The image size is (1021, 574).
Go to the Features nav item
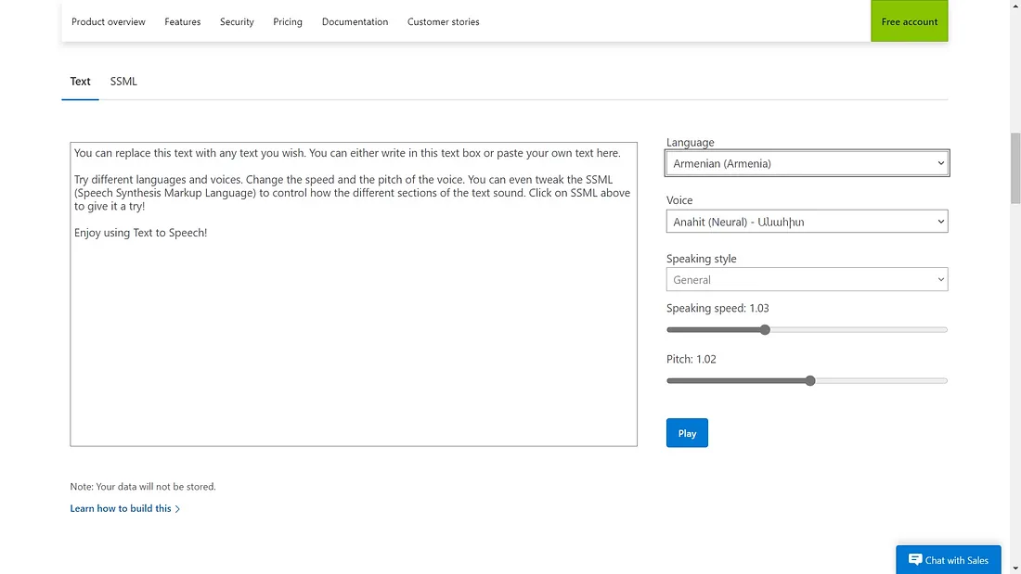point(182,21)
